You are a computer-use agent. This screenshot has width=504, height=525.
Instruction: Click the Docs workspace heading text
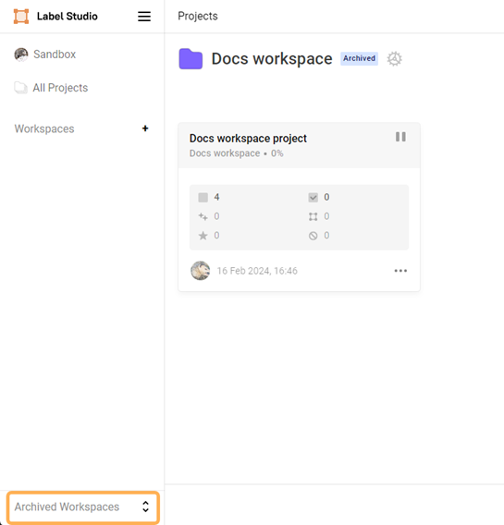[272, 59]
